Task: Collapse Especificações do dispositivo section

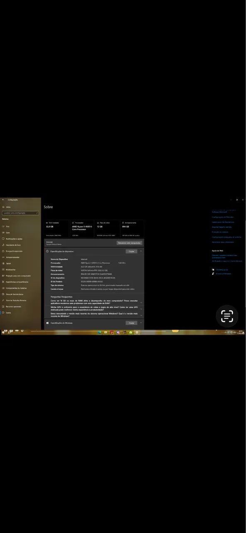Action: pyautogui.click(x=141, y=252)
